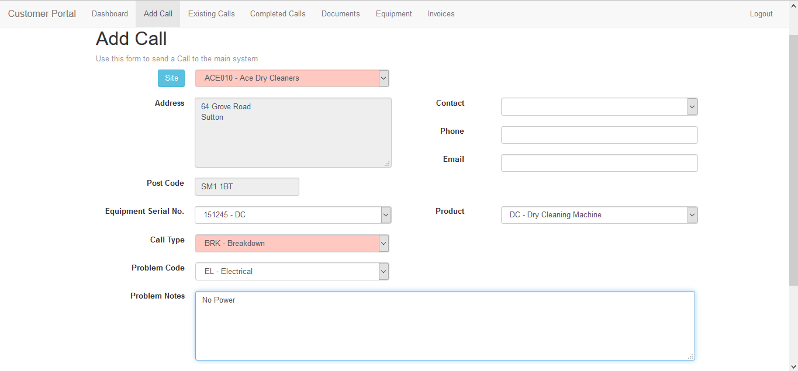The width and height of the screenshot is (798, 371).
Task: Open the Invoices page
Action: 441,14
